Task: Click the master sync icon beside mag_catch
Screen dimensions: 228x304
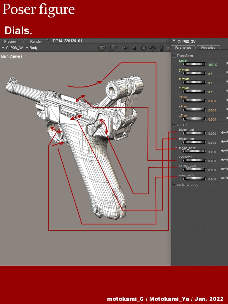Action: click(223, 178)
